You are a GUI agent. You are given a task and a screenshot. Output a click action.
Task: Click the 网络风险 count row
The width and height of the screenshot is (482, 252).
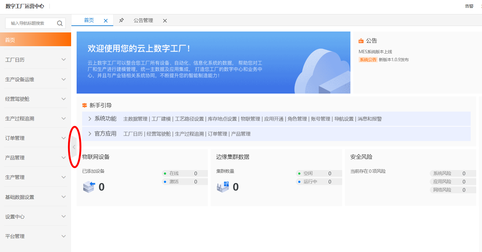pyautogui.click(x=453, y=190)
